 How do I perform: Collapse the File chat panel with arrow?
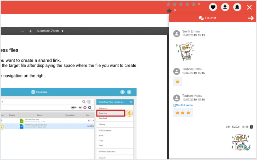coord(251,18)
